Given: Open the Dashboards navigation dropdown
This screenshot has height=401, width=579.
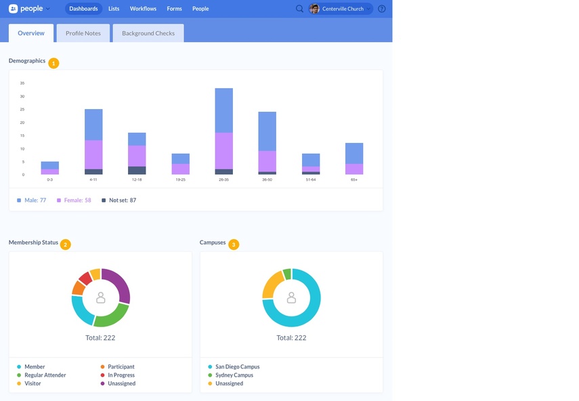Looking at the screenshot, I should [x=83, y=9].
